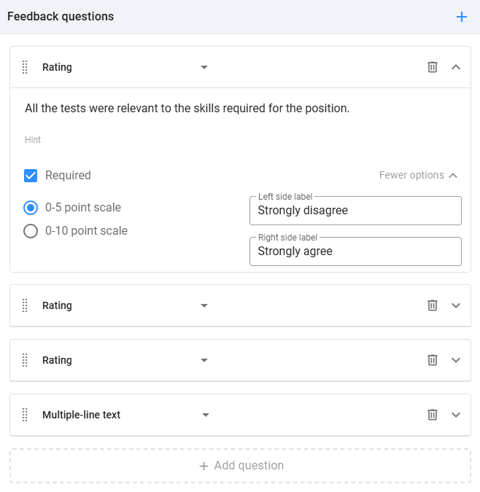Viewport: 480px width, 492px height.
Task: Delete the Multiple-line text question
Action: tap(433, 415)
